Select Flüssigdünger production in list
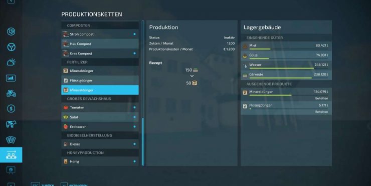Image resolution: width=371 pixels, height=186 pixels. 100,80
